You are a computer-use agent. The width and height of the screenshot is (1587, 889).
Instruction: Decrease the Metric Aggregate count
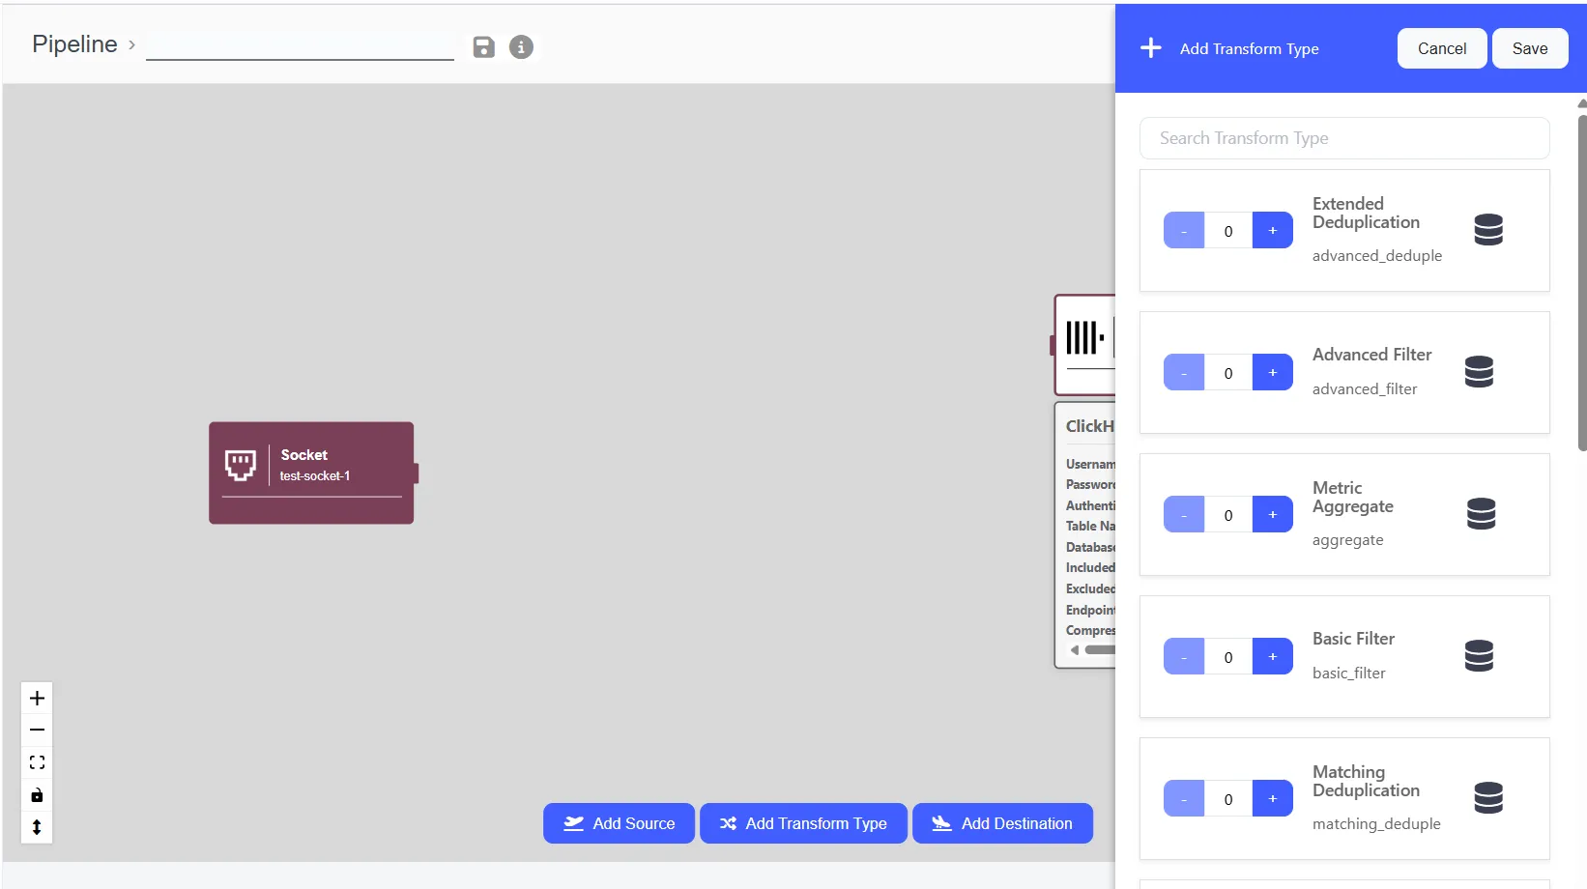click(x=1184, y=514)
